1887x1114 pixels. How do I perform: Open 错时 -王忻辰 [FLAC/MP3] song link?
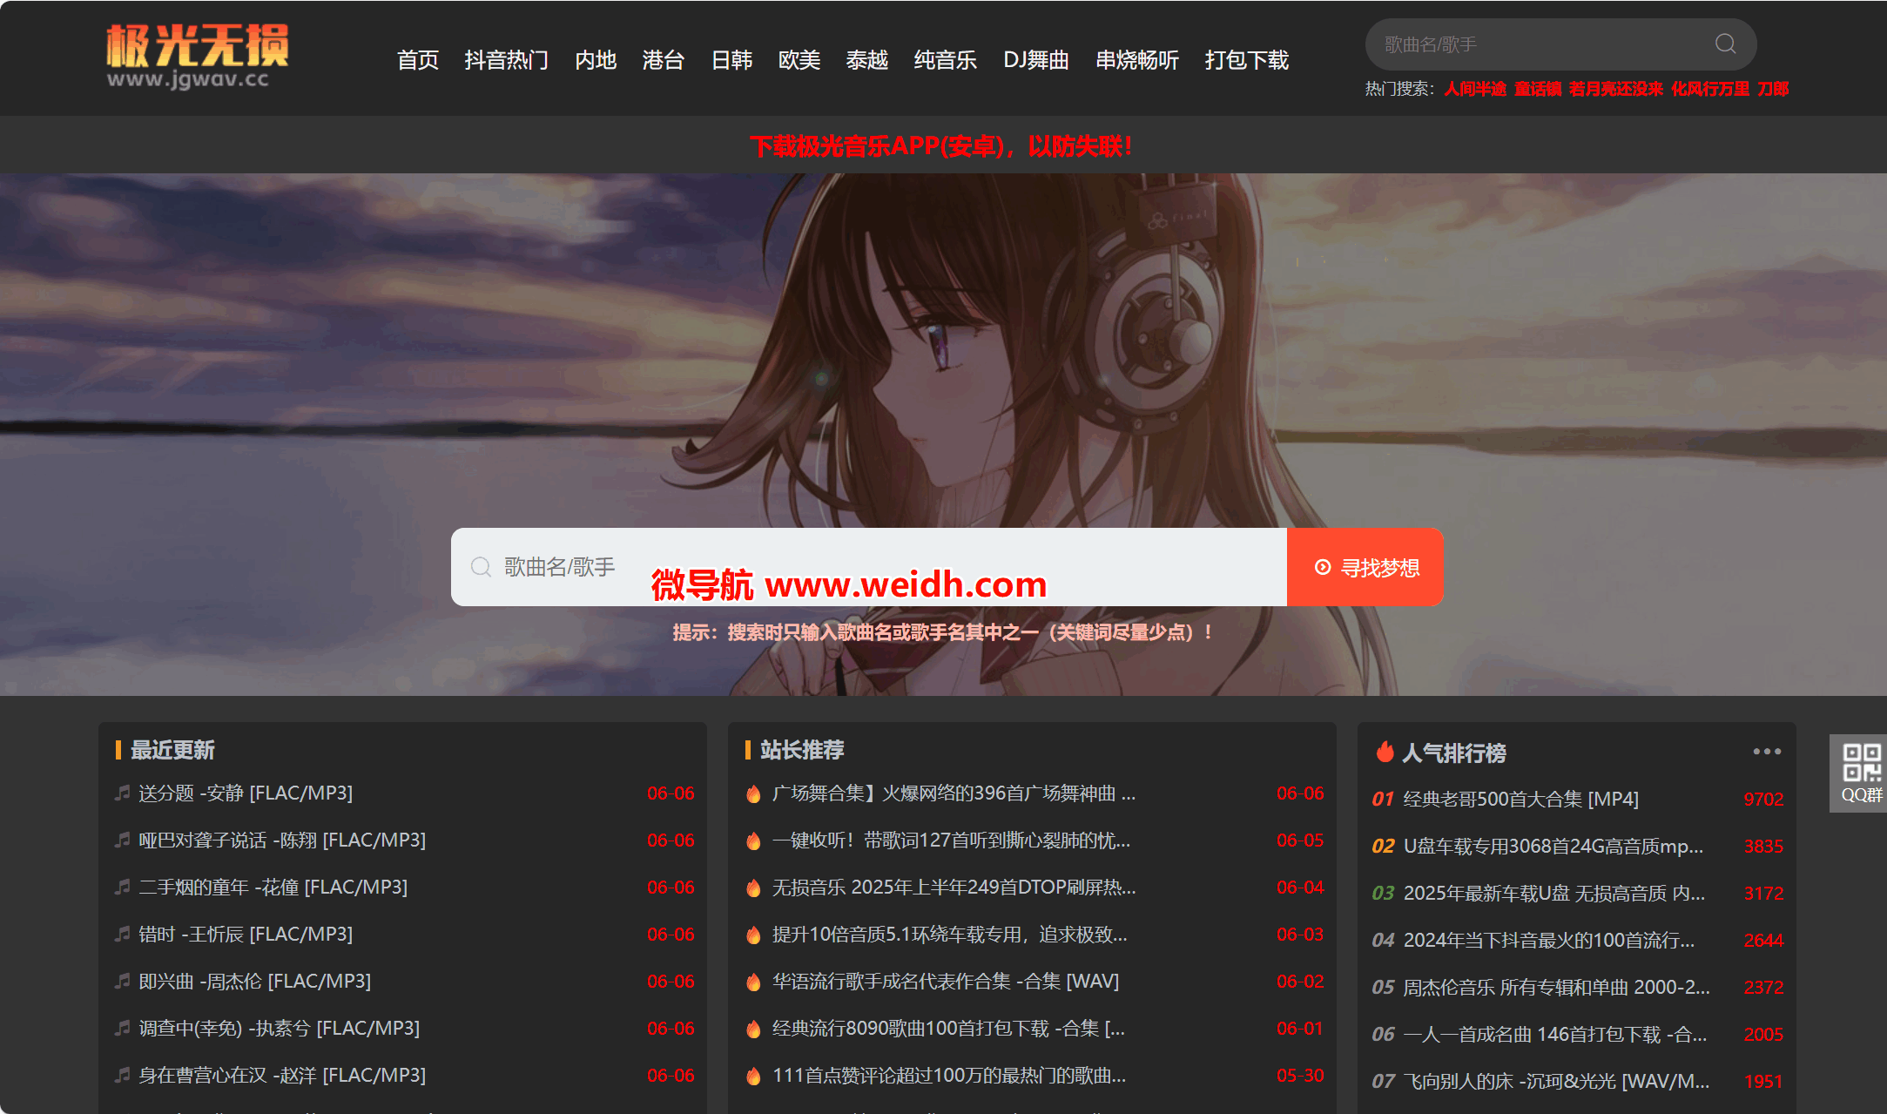(246, 935)
